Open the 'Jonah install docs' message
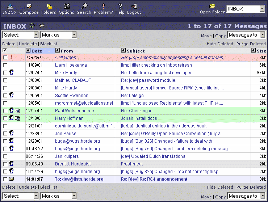268x202 pixels. coord(139,118)
